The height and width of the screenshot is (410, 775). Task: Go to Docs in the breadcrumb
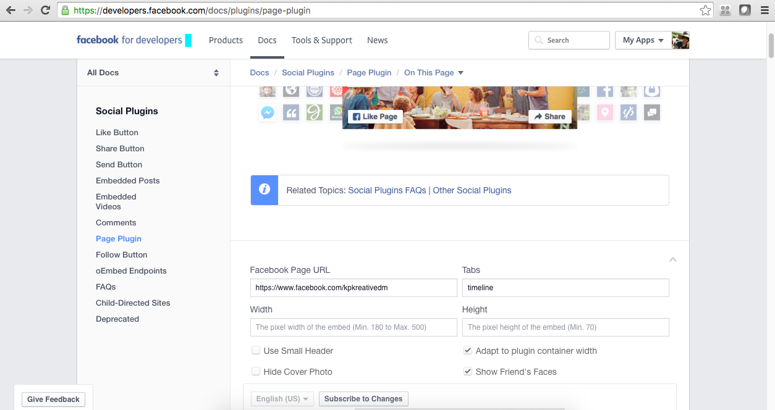[260, 72]
